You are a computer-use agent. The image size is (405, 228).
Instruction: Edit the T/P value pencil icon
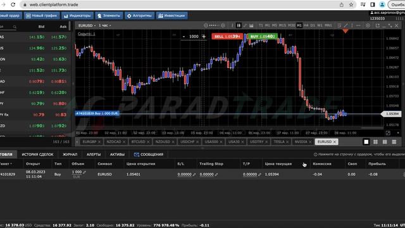click(259, 175)
